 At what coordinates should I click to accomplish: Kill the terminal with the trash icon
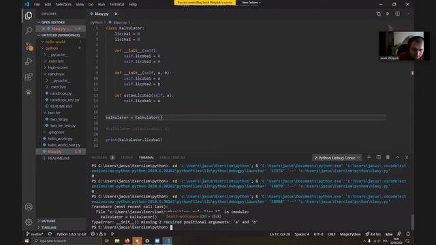click(x=388, y=157)
